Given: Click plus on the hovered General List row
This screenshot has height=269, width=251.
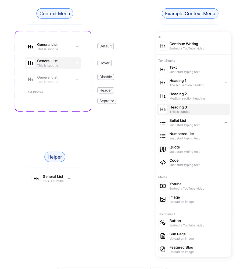Looking at the screenshot, I should 77,63.
